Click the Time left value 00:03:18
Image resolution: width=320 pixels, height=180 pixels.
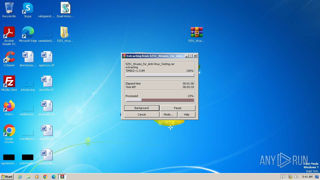188,87
